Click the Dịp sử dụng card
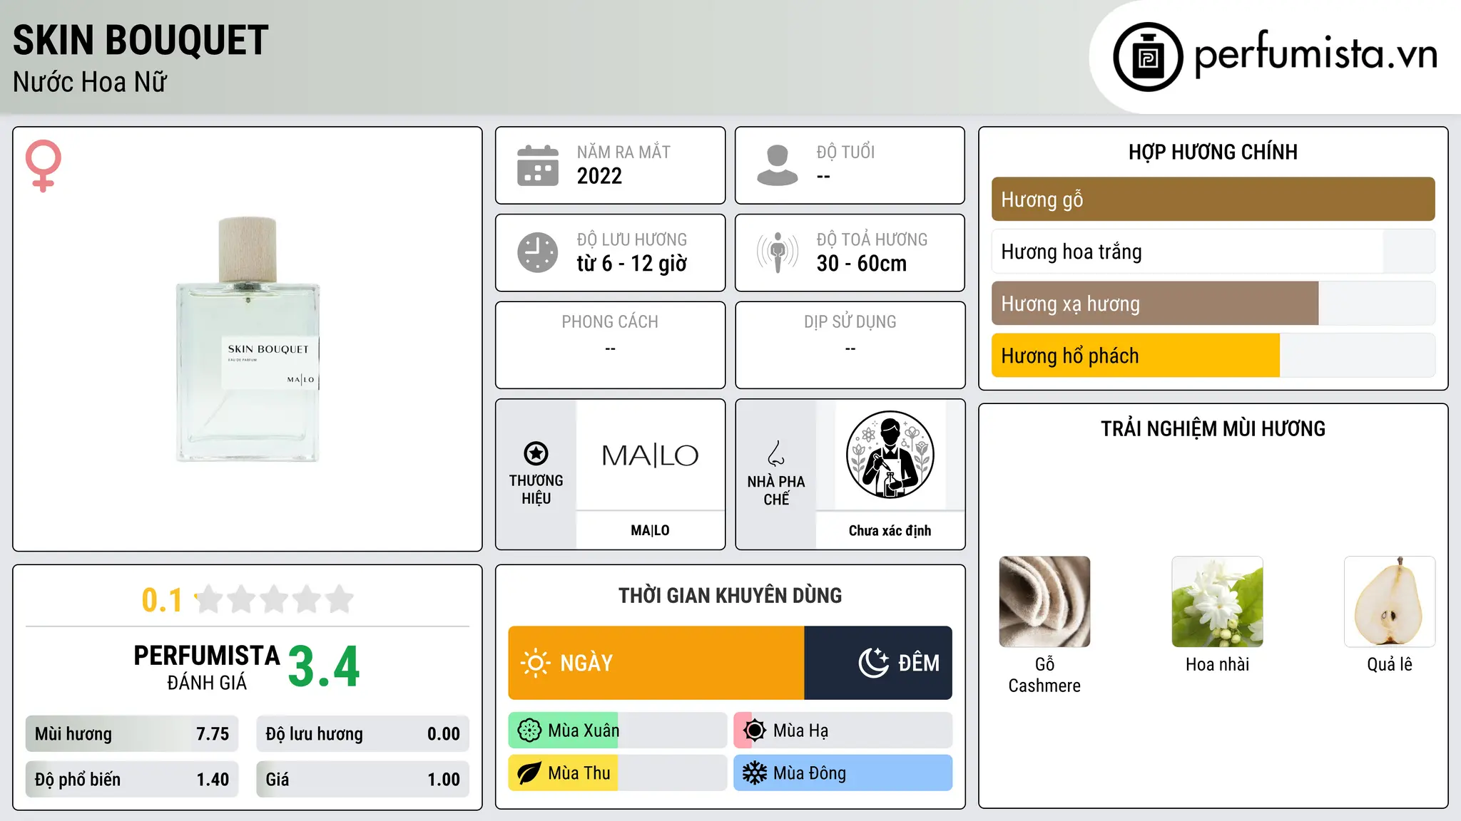The height and width of the screenshot is (821, 1461). [850, 345]
